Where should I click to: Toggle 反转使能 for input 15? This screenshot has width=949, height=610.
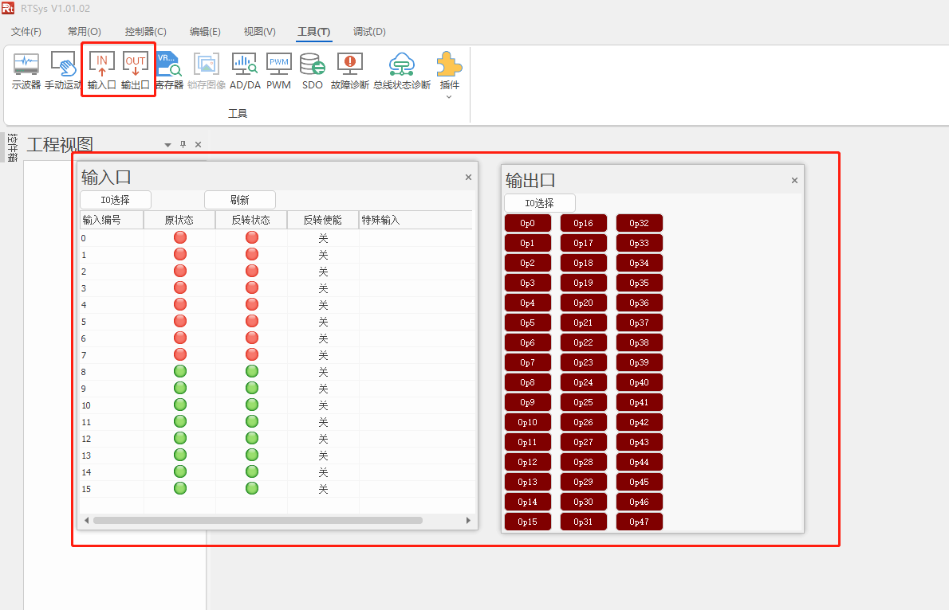point(323,489)
